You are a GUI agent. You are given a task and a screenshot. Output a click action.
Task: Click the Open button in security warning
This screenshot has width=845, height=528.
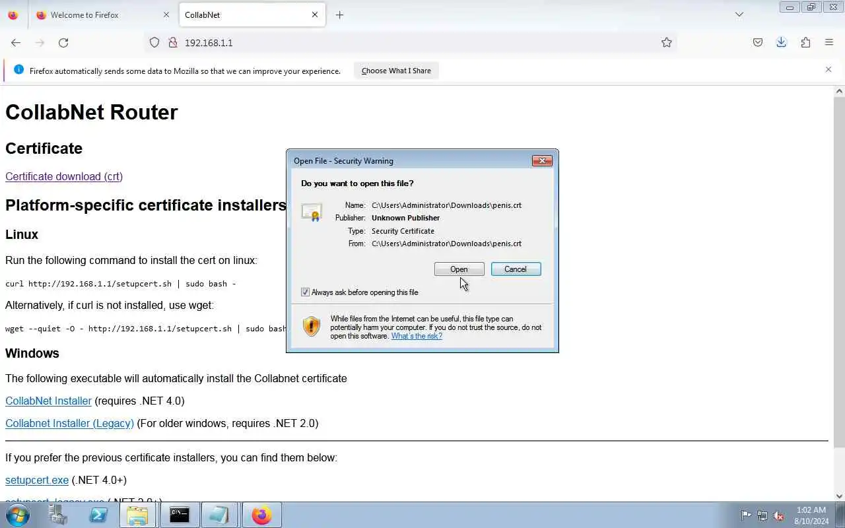pos(459,269)
